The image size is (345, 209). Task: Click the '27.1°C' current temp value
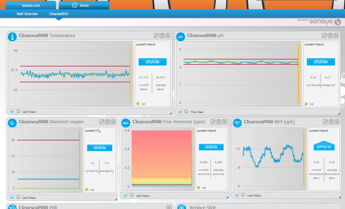point(144,78)
